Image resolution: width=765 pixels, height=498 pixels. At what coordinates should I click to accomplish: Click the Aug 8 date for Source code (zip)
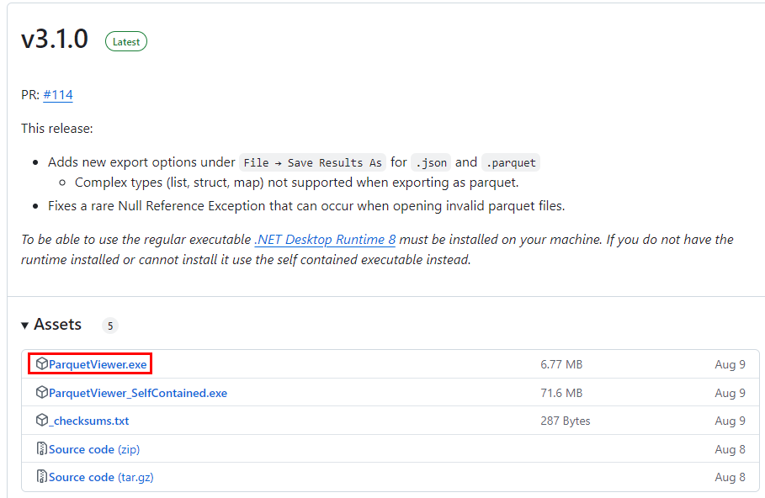pyautogui.click(x=730, y=449)
